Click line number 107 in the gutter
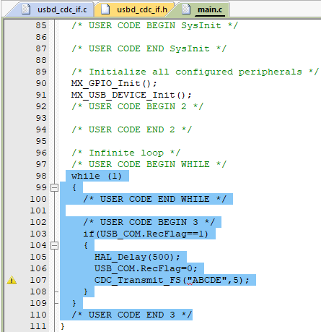The height and width of the screenshot is (332, 321). click(38, 280)
